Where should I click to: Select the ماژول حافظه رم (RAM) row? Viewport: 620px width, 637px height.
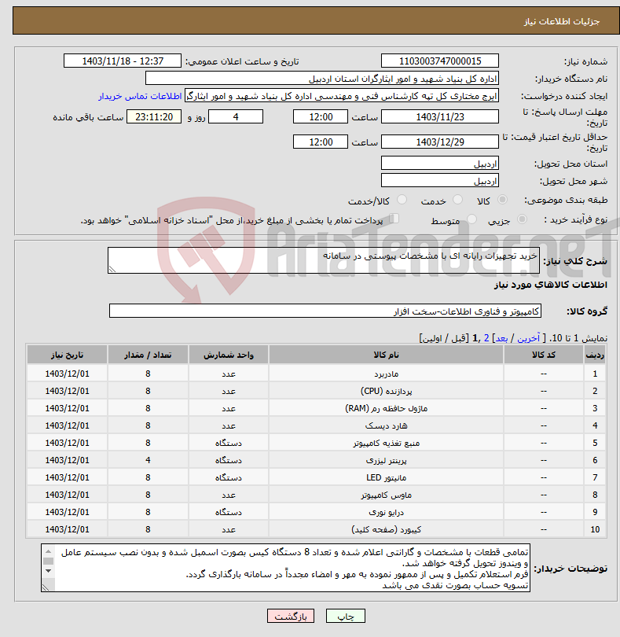point(317,408)
